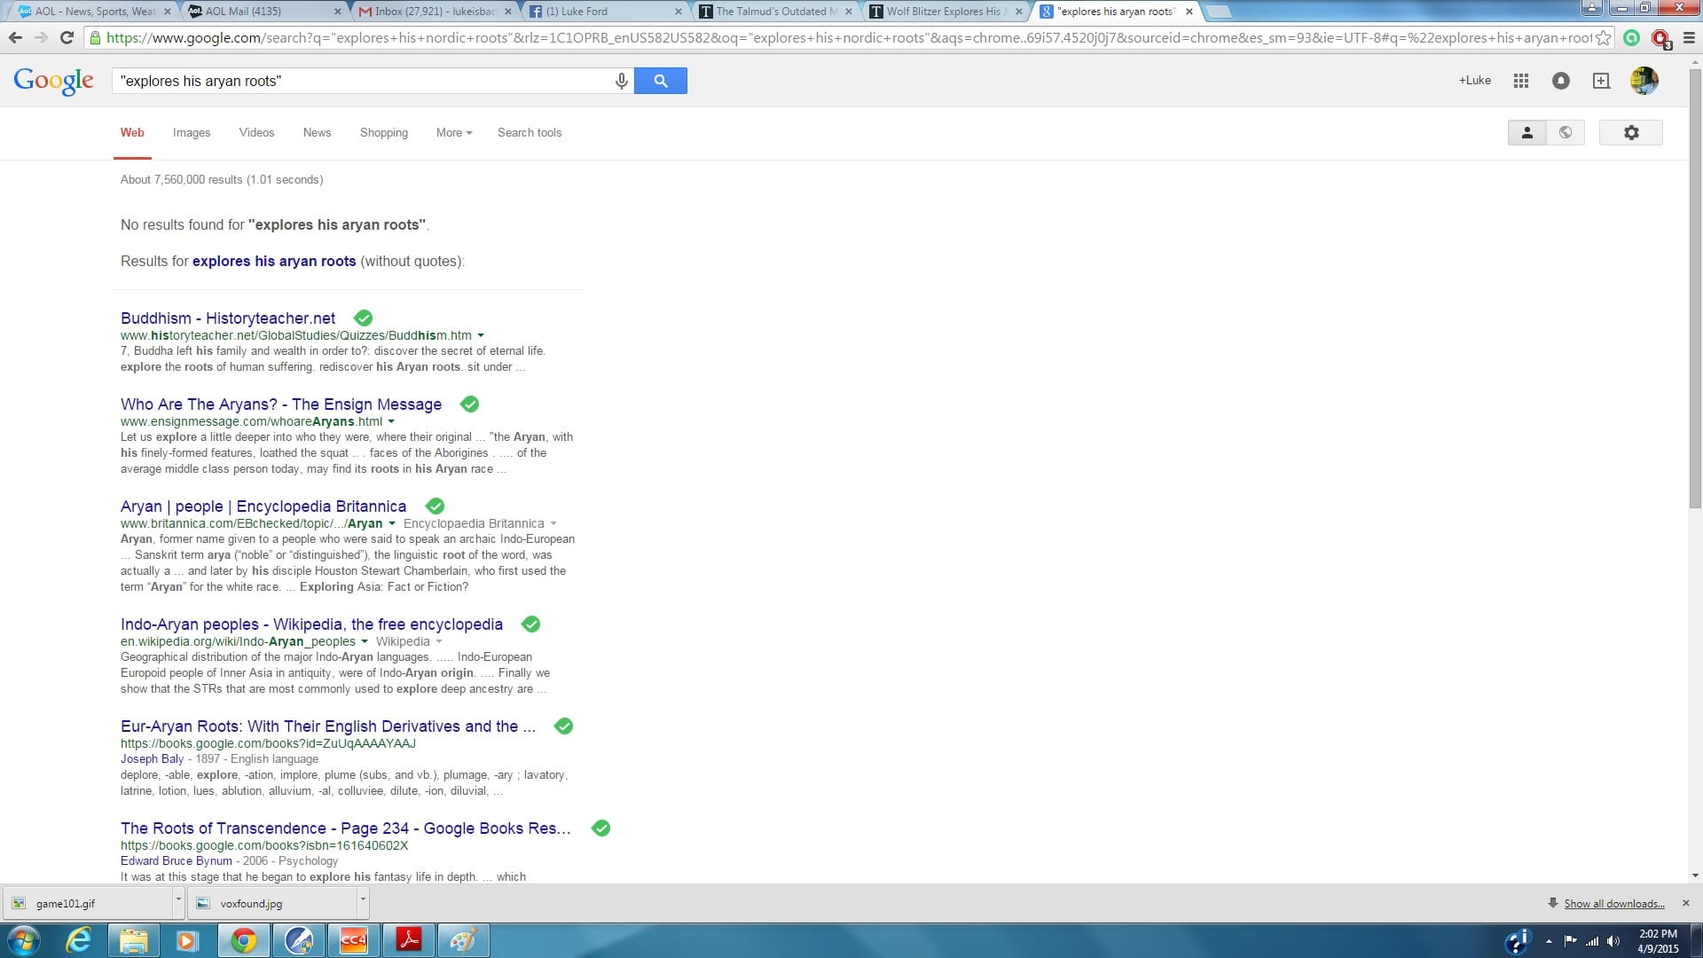Click explores his aryan roots suggestion link
The image size is (1703, 958).
274,261
